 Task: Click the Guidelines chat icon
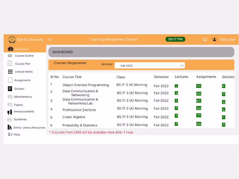click(x=10, y=120)
